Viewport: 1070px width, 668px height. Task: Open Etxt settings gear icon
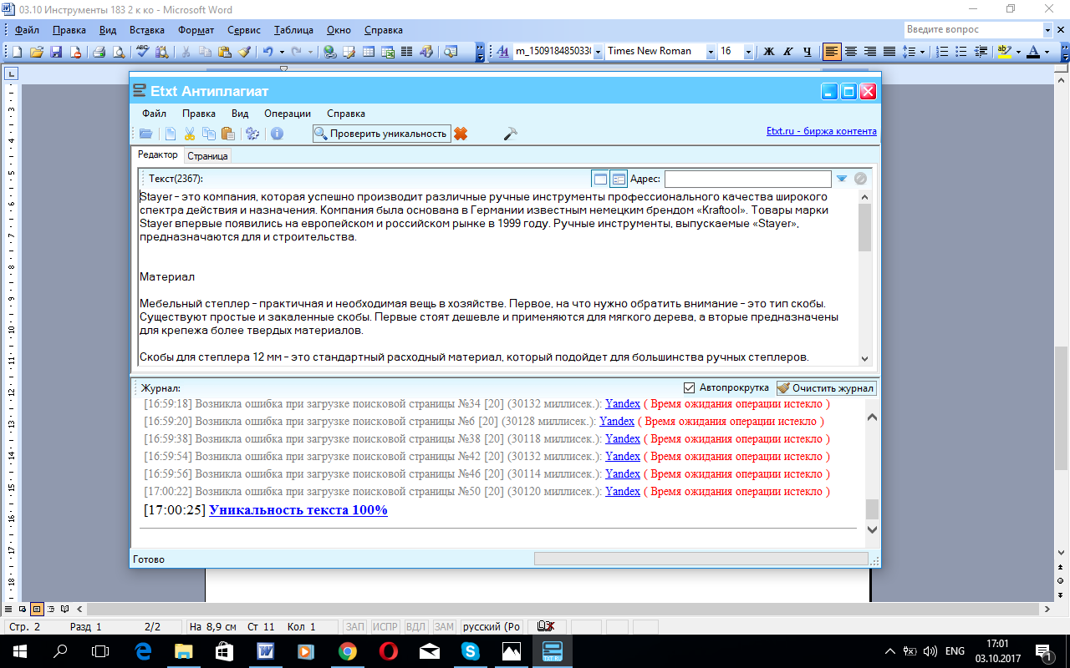tap(252, 134)
